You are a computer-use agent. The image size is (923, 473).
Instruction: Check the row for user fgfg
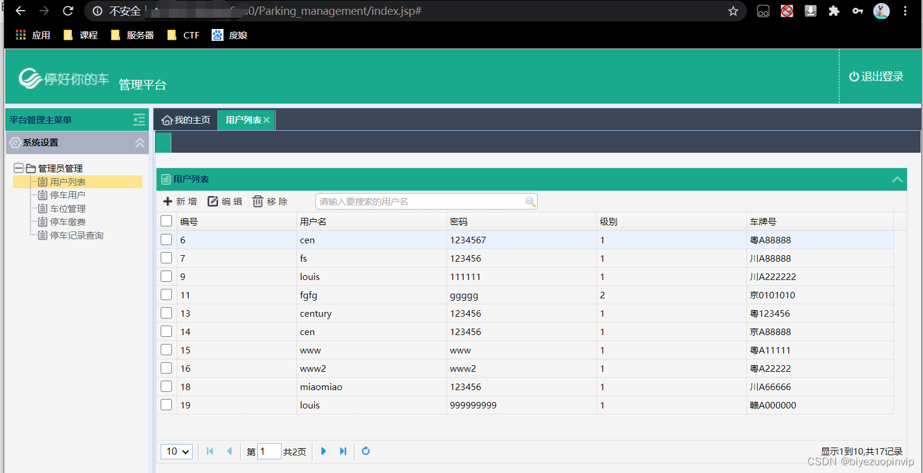point(167,294)
